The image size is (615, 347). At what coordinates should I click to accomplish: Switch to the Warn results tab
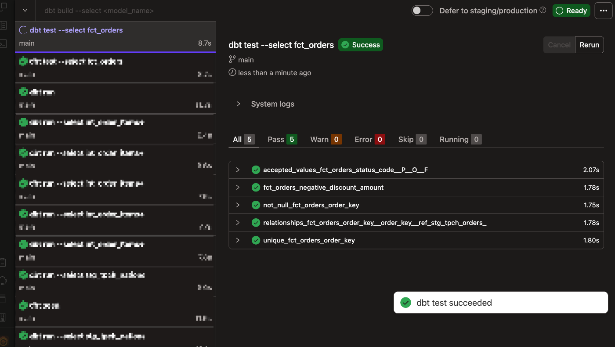click(x=326, y=139)
